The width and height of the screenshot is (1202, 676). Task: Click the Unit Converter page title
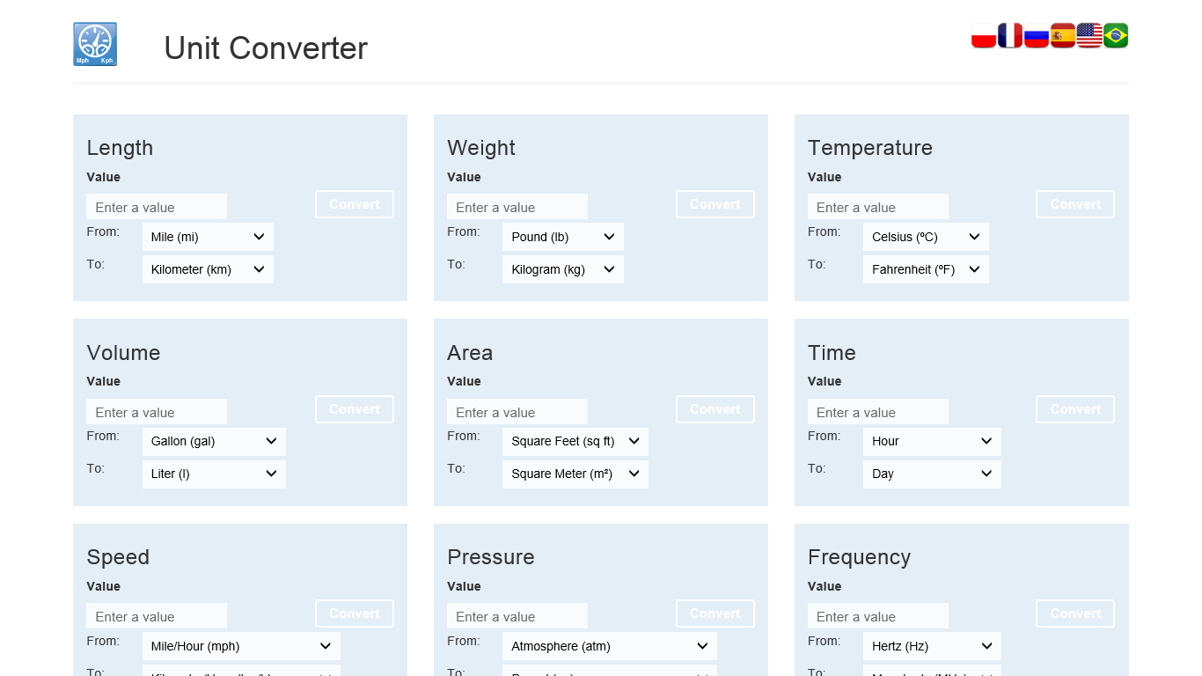tap(266, 48)
